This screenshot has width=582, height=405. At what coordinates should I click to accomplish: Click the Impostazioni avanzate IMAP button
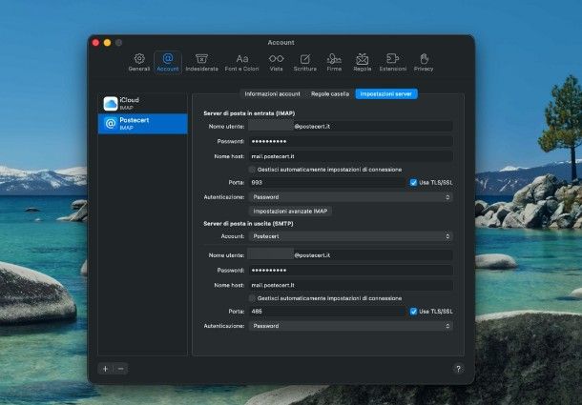[x=290, y=211]
